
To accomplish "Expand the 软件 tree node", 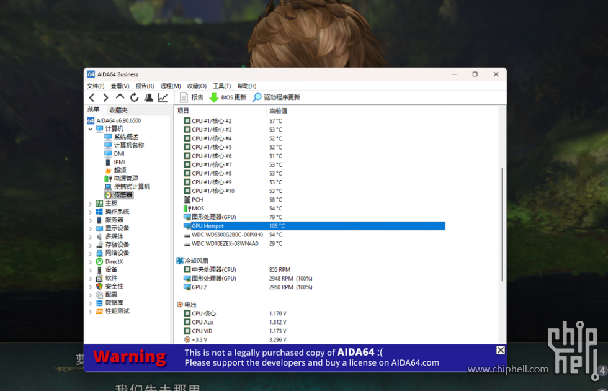I will 91,278.
